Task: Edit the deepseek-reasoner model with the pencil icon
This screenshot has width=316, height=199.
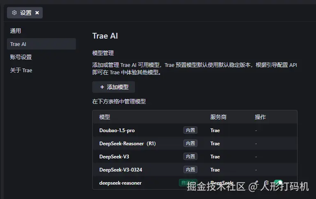Action: coord(256,183)
